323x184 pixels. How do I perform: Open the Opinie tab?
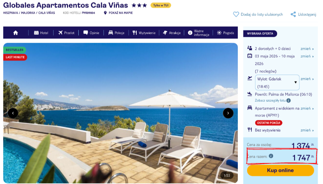[x=91, y=33]
